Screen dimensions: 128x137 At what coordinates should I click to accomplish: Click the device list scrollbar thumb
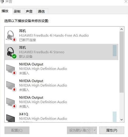coord(122,62)
